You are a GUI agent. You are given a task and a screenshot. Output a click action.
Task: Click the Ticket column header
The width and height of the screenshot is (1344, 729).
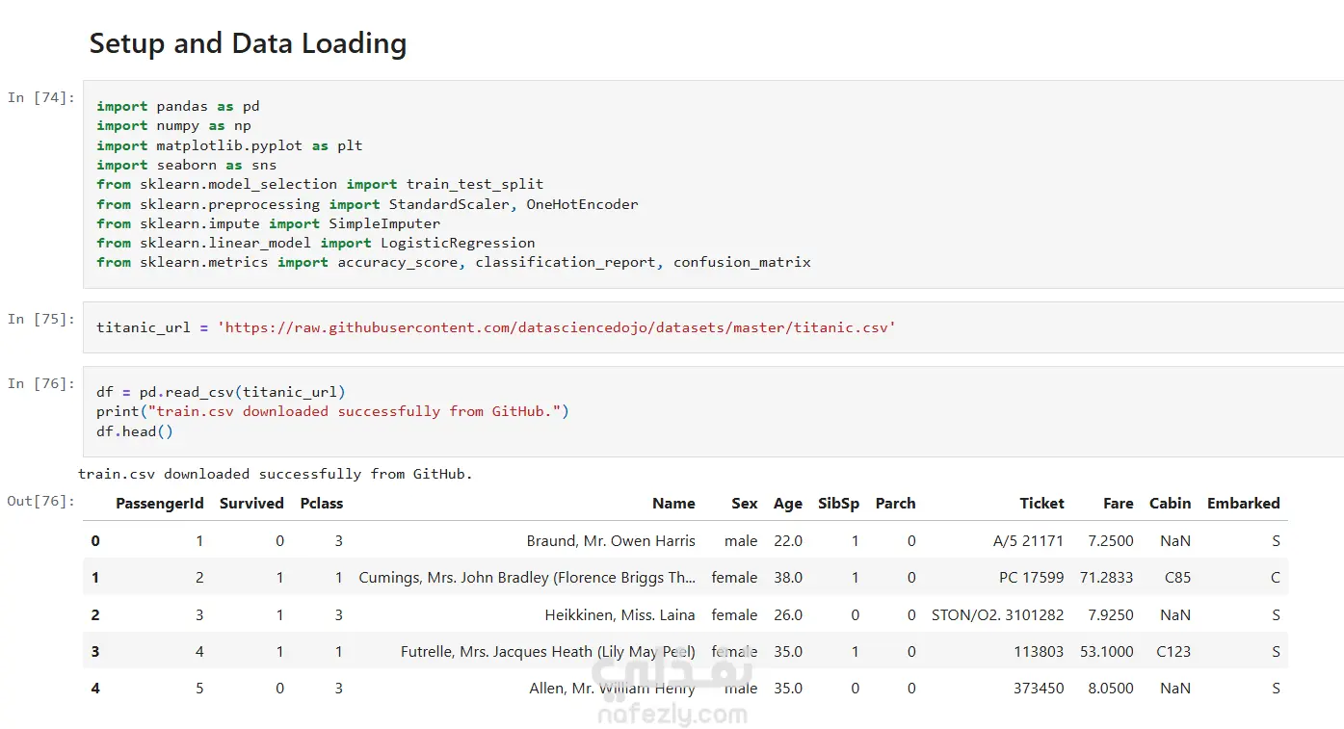[x=1041, y=503]
